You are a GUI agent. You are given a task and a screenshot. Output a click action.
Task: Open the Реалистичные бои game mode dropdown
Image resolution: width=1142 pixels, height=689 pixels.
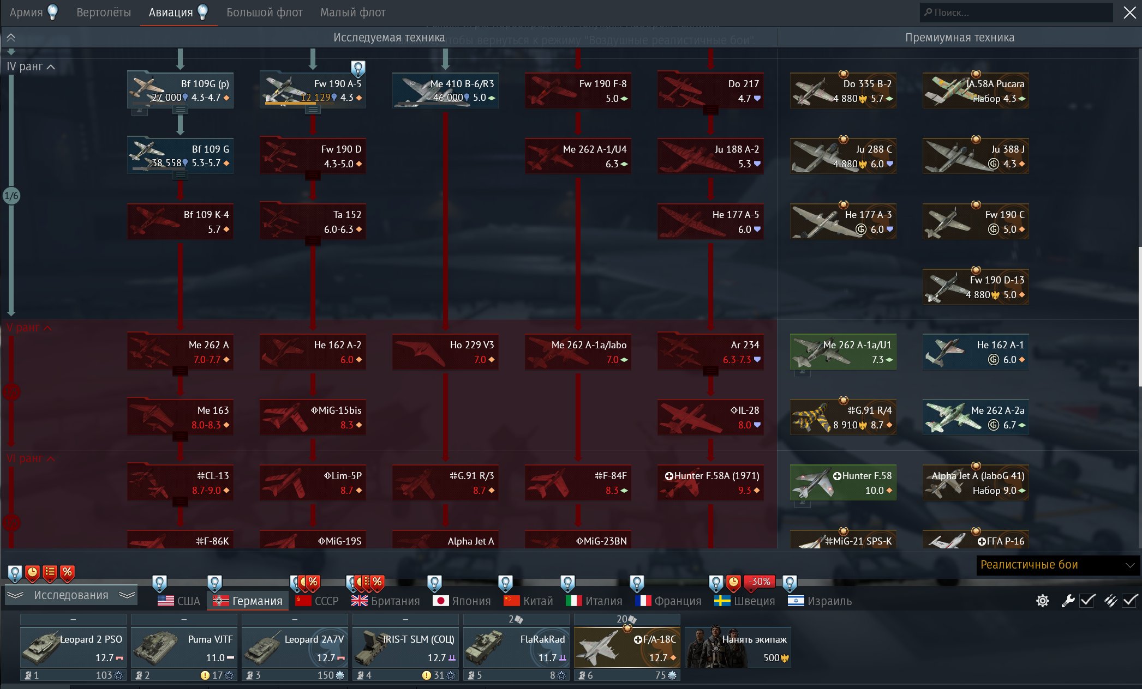click(1057, 565)
